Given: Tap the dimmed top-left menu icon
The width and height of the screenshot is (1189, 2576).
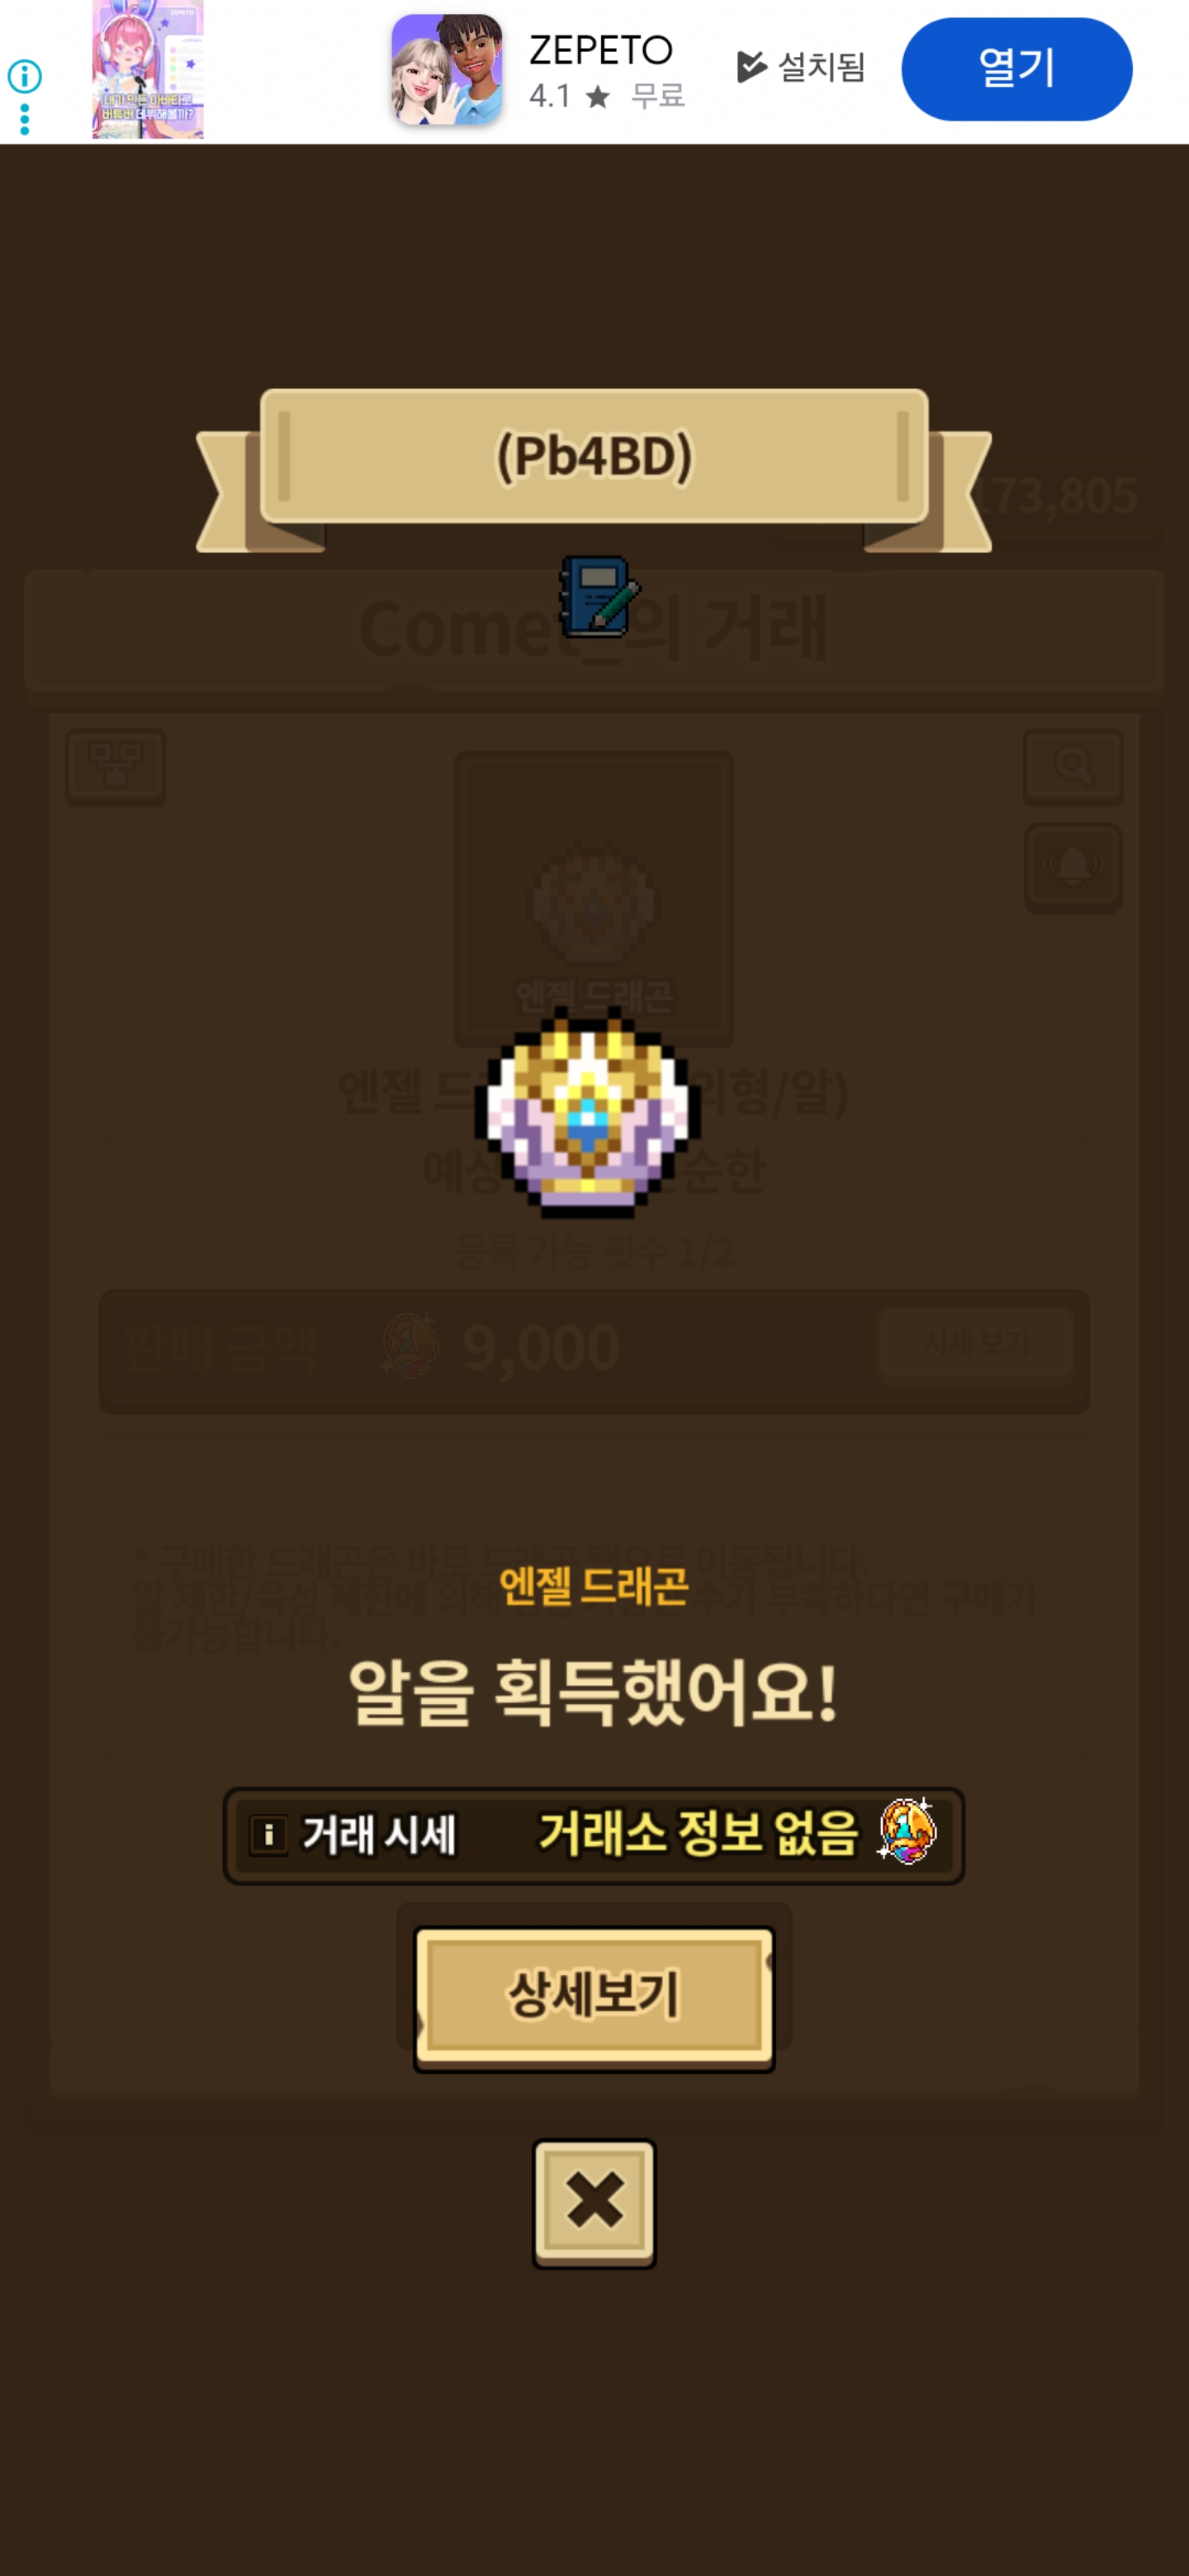Looking at the screenshot, I should pos(116,768).
